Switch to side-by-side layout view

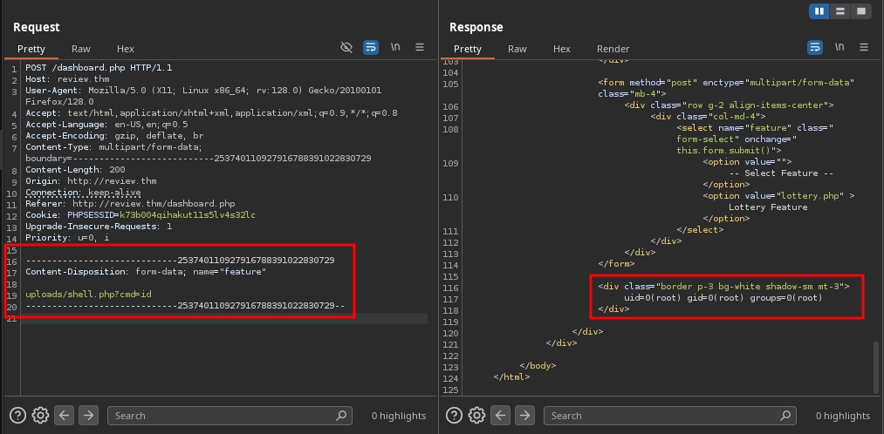coord(819,11)
